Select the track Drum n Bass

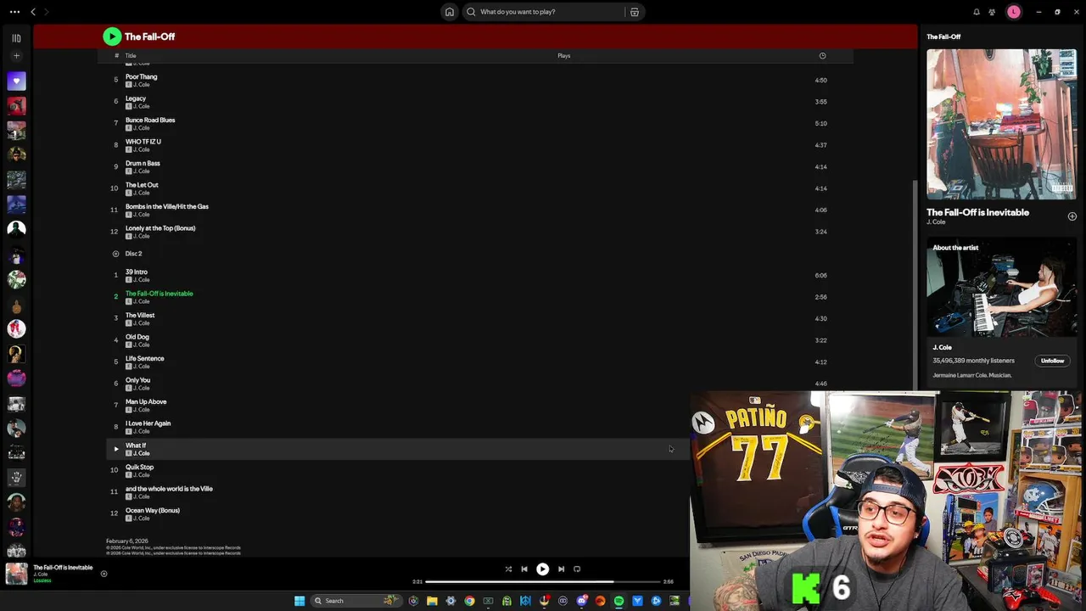coord(143,163)
